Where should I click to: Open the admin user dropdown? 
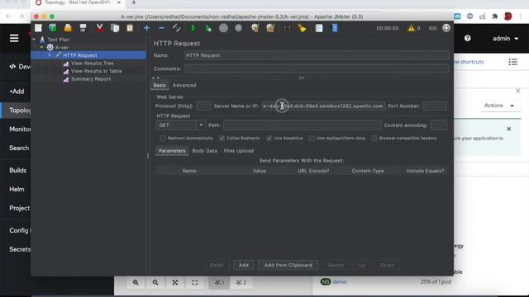pos(505,39)
